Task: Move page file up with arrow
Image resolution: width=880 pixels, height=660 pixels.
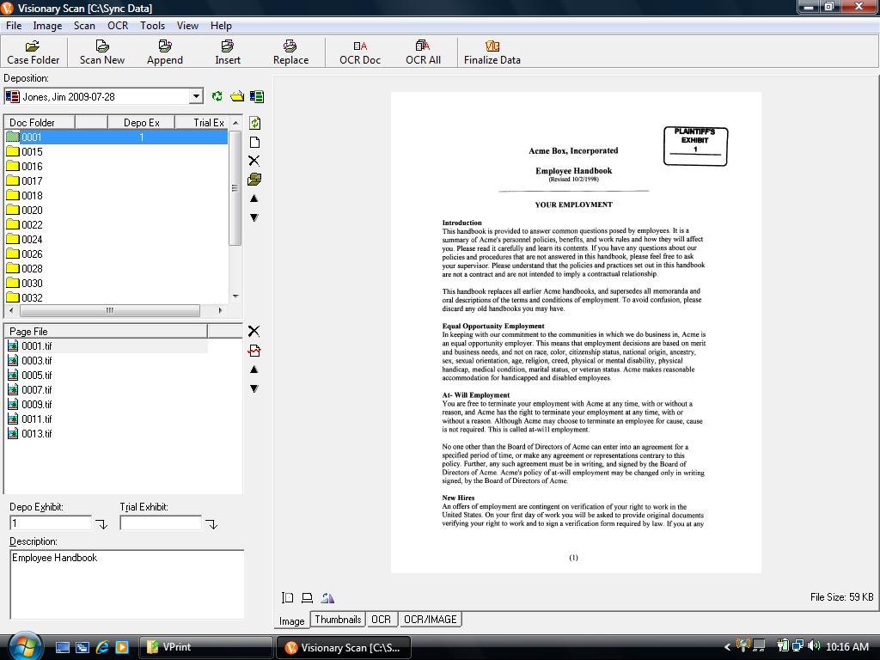Action: pos(254,370)
